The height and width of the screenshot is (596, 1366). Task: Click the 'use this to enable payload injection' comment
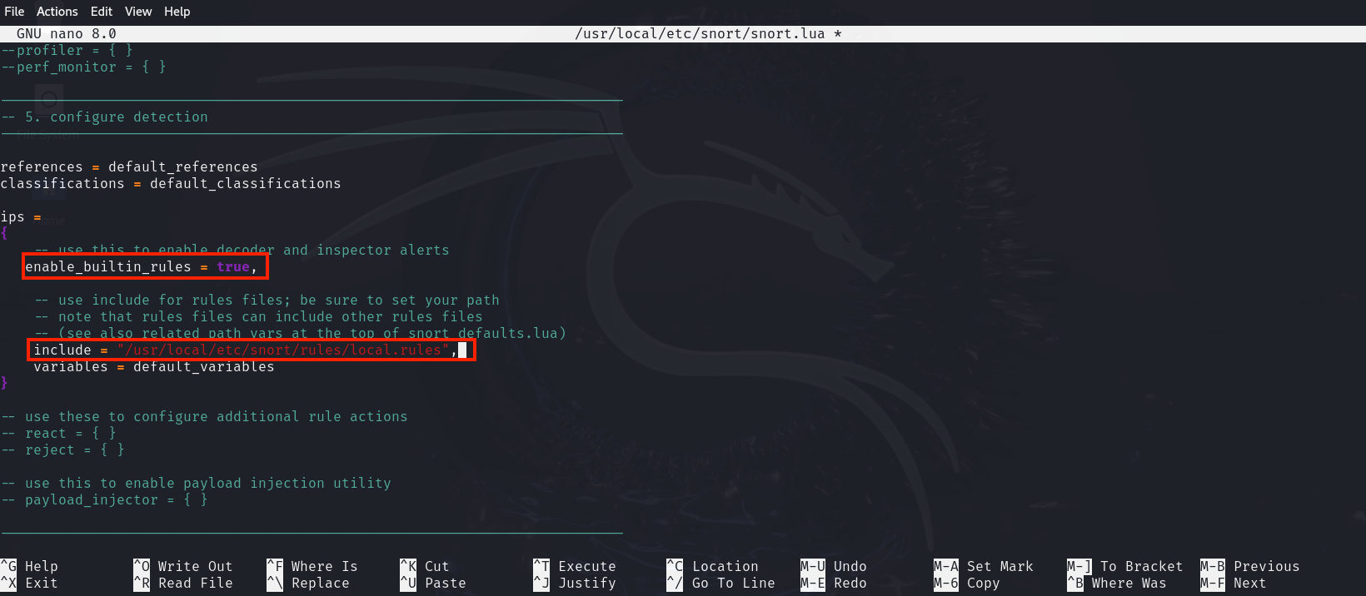pos(196,483)
